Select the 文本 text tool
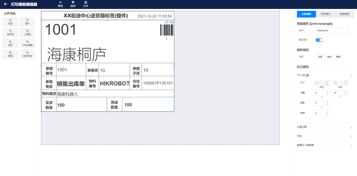 click(x=86, y=4)
